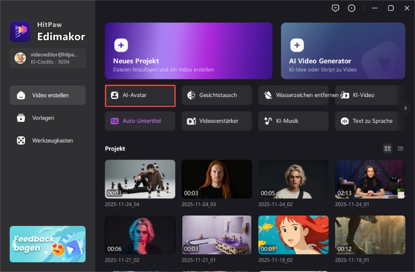This screenshot has height=272, width=415.
Task: Open project thumbnail 2025-11-24_03
Action: tap(217, 179)
